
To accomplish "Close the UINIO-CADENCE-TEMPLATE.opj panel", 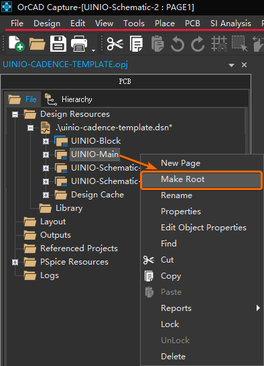I will click(x=244, y=65).
